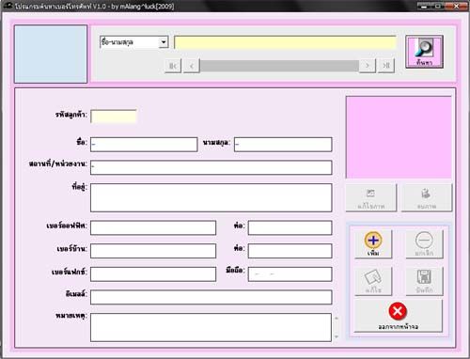Click the customer code field
This screenshot has height=359, width=470.
114,117
